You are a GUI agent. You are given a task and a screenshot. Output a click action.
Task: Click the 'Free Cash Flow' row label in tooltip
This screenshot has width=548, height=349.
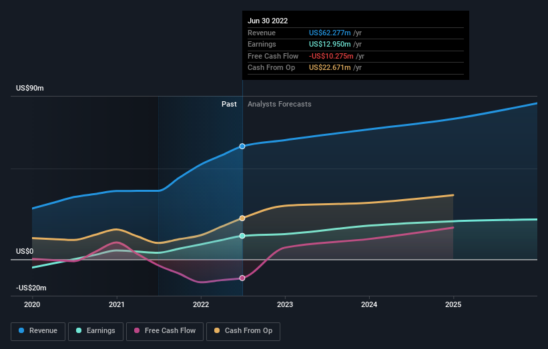(x=273, y=56)
